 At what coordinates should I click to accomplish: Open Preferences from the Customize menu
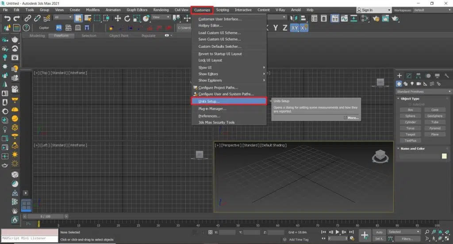tap(209, 116)
